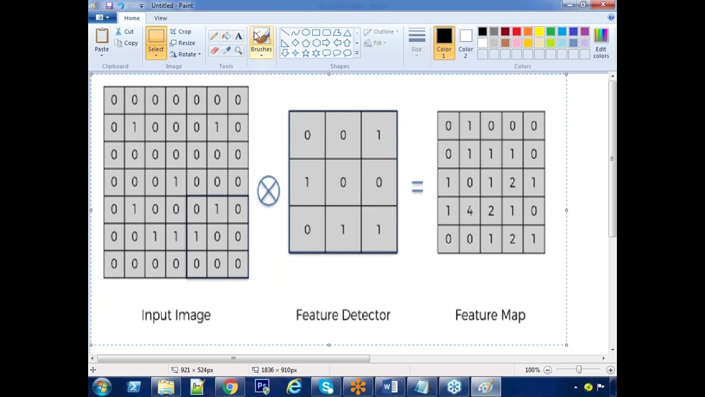Click the zoom in plus button

(610, 370)
